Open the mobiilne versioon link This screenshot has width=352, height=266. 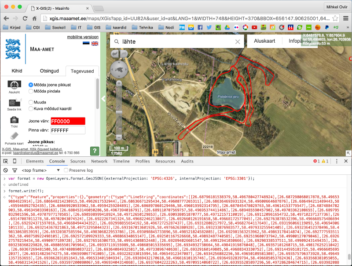click(x=83, y=37)
